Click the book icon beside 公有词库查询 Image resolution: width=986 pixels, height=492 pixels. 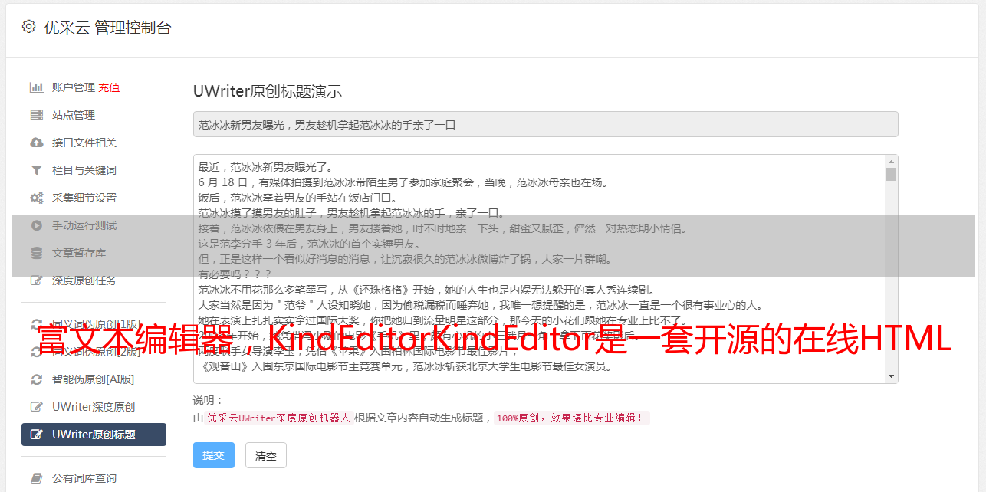(36, 478)
